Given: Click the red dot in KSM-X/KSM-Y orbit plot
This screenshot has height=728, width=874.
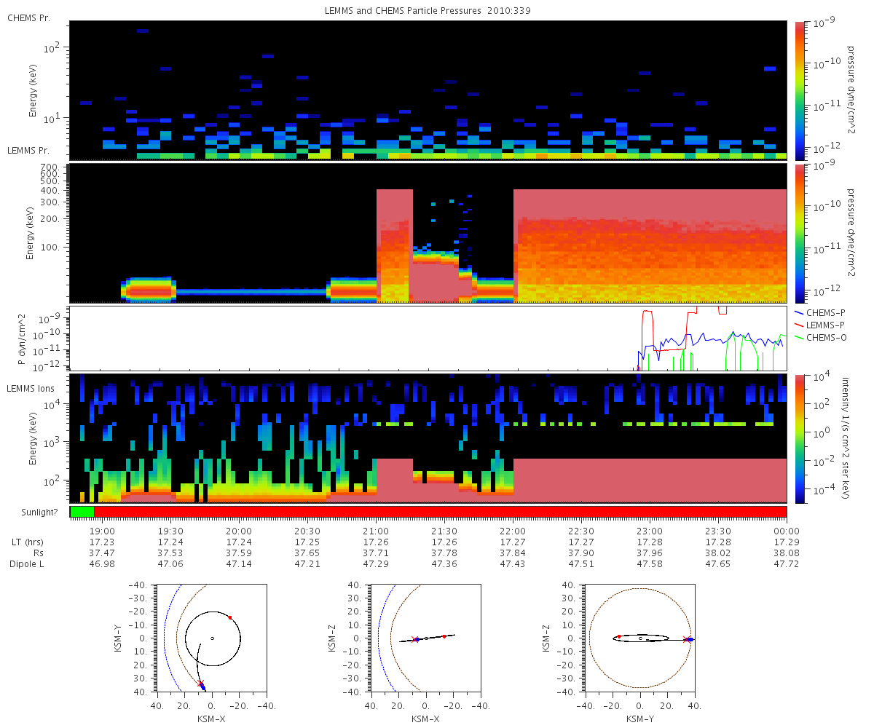Looking at the screenshot, I should click(230, 617).
